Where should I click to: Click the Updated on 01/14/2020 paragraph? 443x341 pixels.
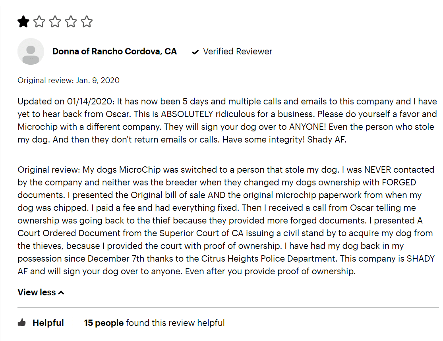tap(227, 120)
